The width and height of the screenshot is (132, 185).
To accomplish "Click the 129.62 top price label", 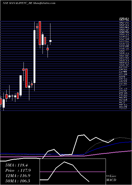I will pos(124,19).
